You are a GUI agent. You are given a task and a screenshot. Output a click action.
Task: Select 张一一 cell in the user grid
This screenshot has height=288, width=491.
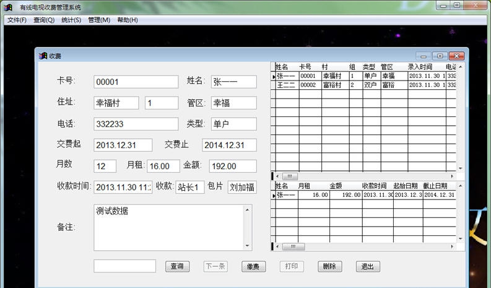[x=287, y=76]
